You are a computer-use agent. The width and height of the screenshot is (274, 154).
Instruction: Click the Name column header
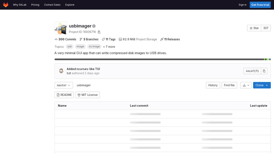pyautogui.click(x=62, y=106)
